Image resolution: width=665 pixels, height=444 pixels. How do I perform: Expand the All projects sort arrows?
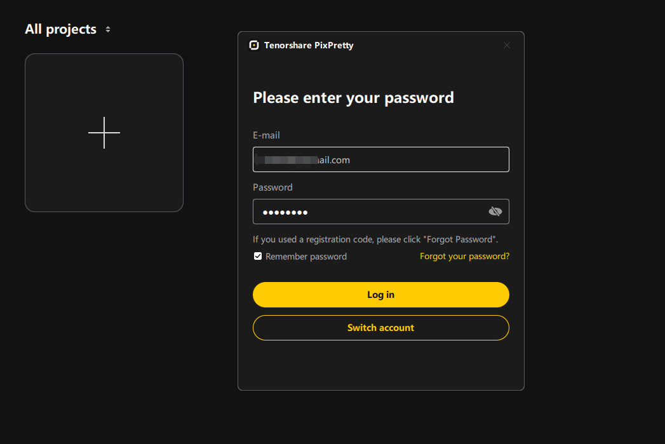click(x=108, y=29)
